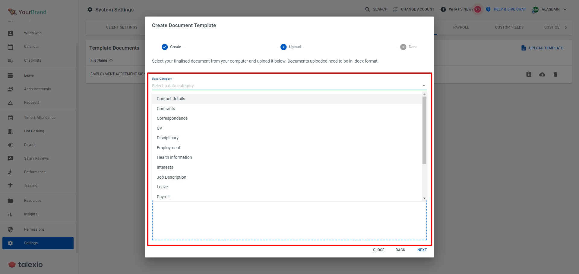Click the list scroll up arrow
Screen dimensions: 579x274
(x=424, y=94)
